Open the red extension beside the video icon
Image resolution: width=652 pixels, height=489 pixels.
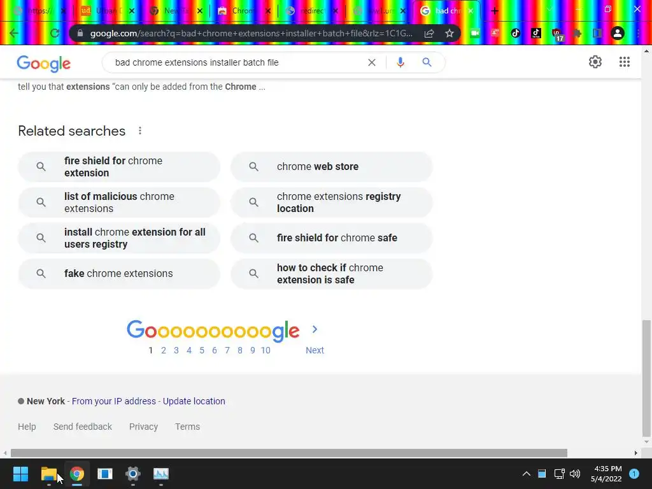point(495,33)
